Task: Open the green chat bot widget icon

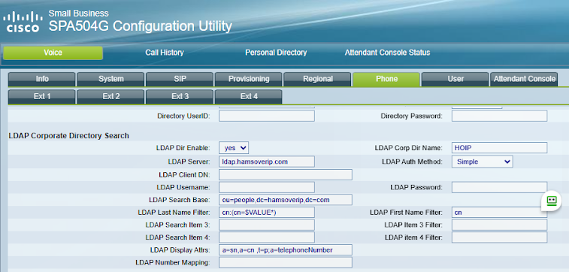Action: 551,201
